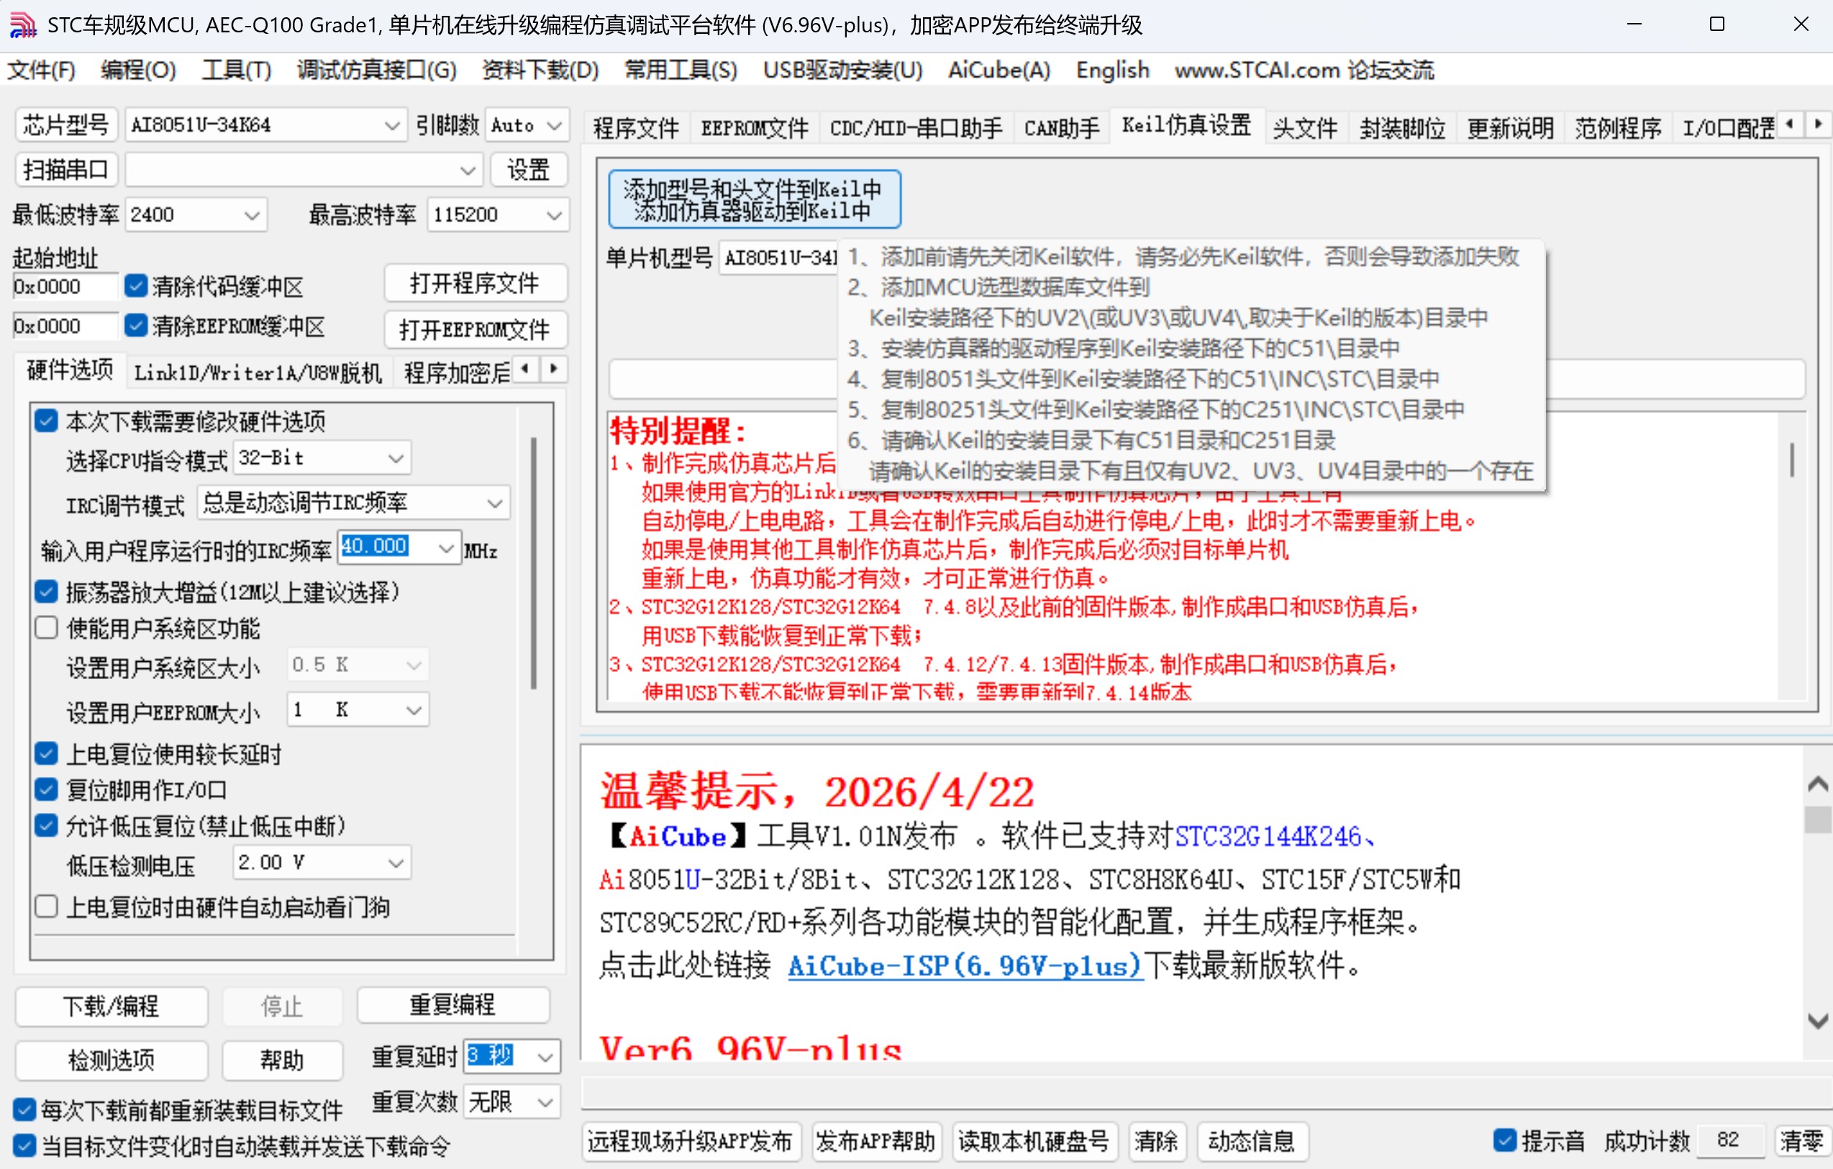The width and height of the screenshot is (1833, 1169).
Task: Open 重复延时 3秒 dropdown
Action: pyautogui.click(x=511, y=1056)
